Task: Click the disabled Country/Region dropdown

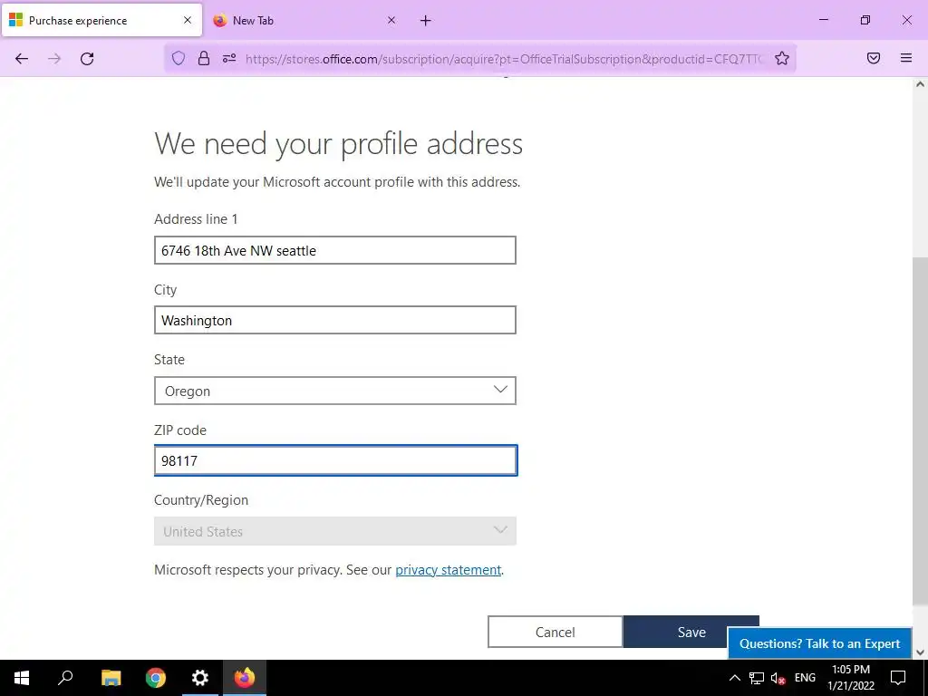Action: click(x=335, y=531)
